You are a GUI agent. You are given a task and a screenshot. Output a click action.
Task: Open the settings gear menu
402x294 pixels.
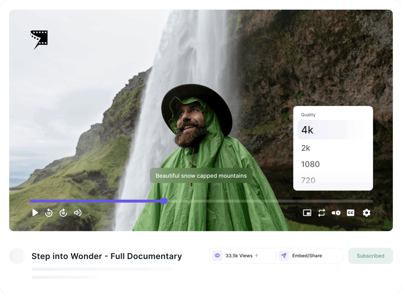coord(366,213)
